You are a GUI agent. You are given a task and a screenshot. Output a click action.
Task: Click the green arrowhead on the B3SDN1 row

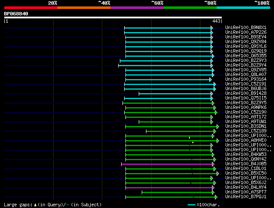click(218, 126)
